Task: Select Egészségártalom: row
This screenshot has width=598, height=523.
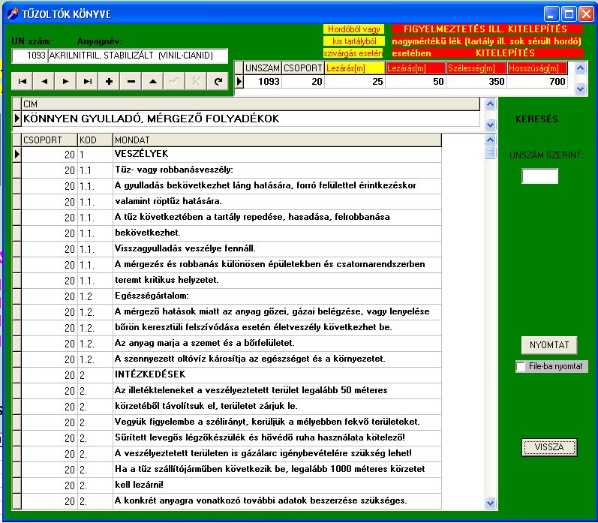Action: pos(231,296)
